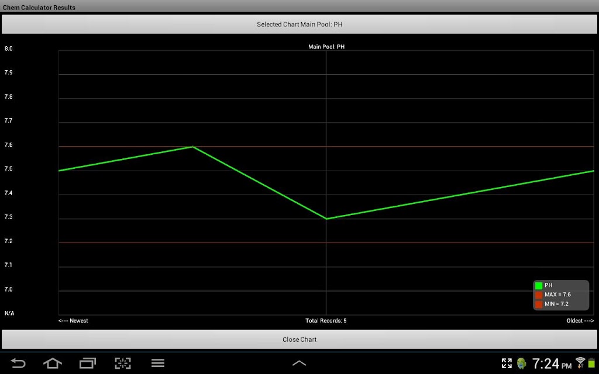Image resolution: width=599 pixels, height=374 pixels.
Task: Click the 8.0 y-axis label
Action: [8, 49]
